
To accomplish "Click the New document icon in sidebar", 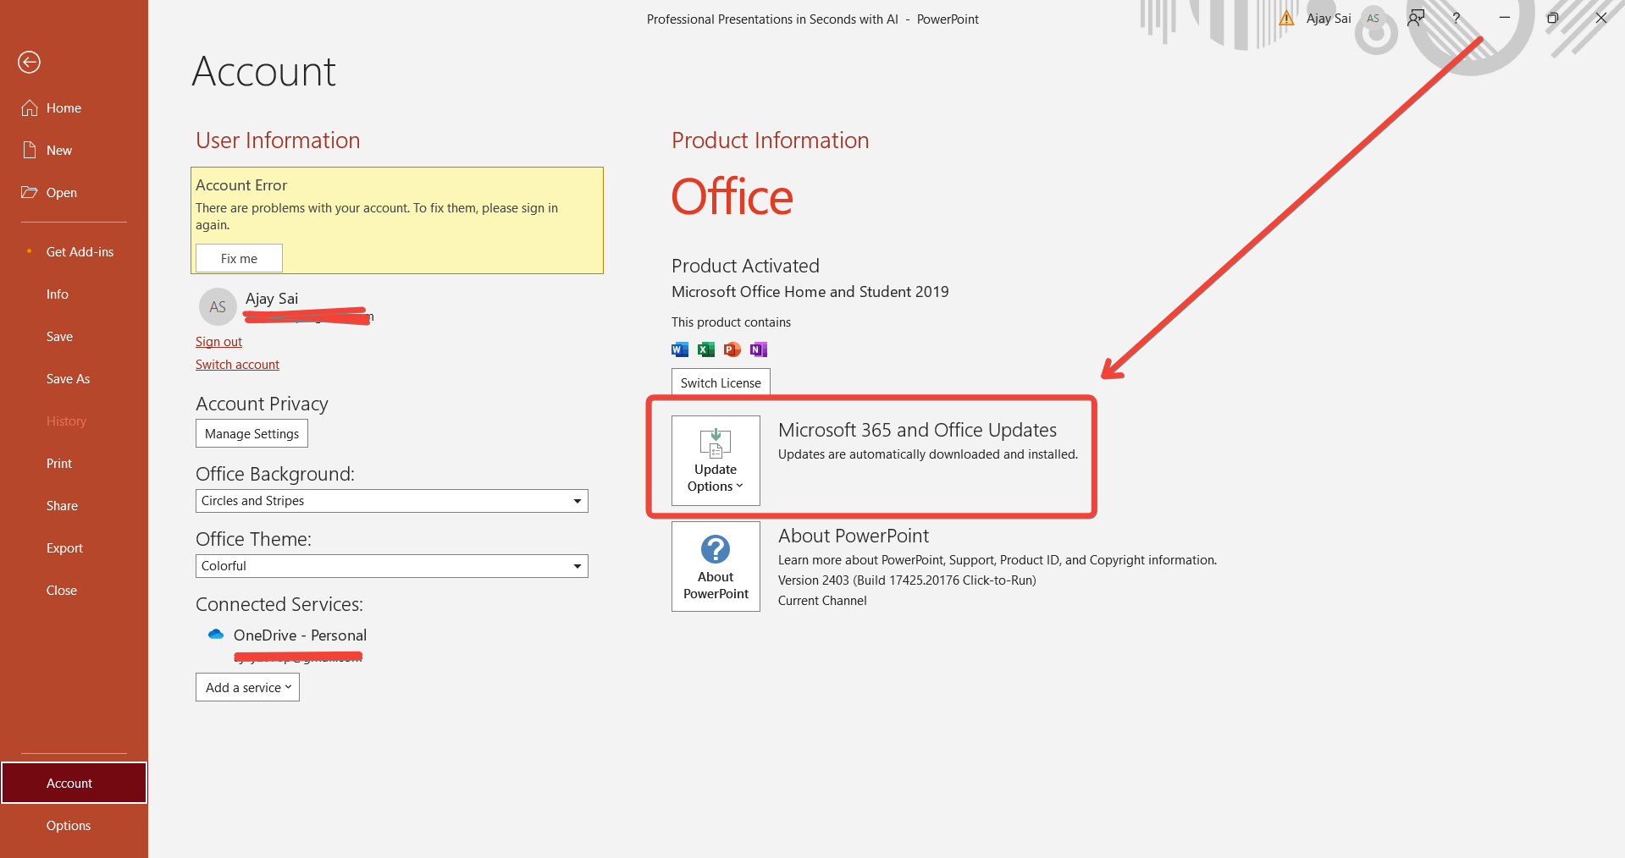I will [x=30, y=150].
